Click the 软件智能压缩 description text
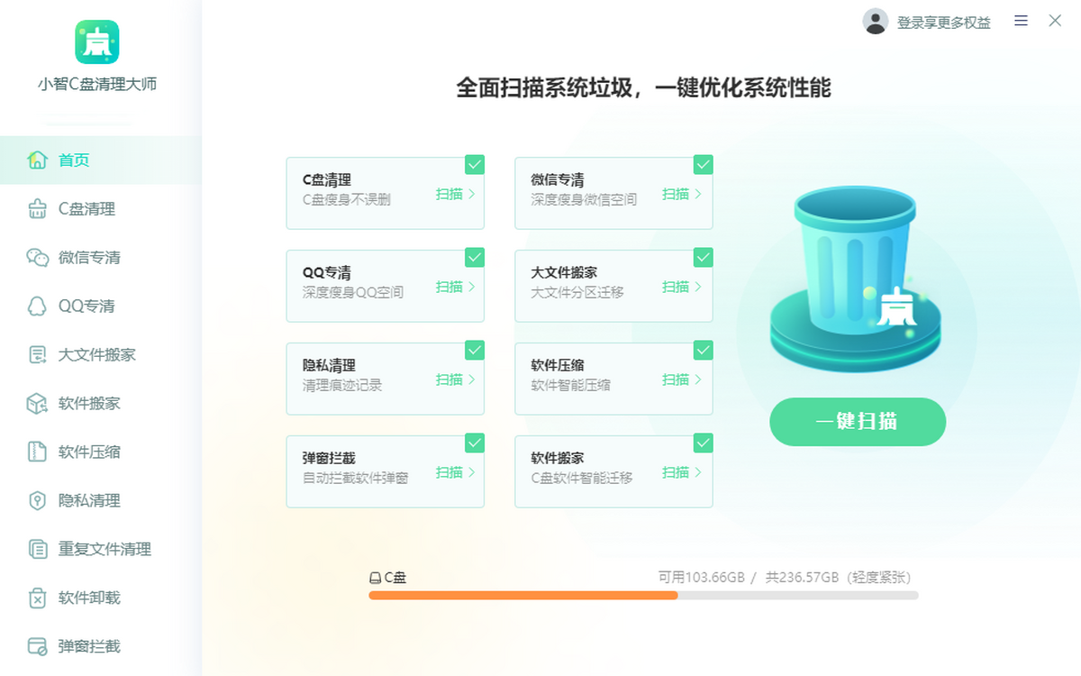This screenshot has height=676, width=1081. [x=571, y=386]
